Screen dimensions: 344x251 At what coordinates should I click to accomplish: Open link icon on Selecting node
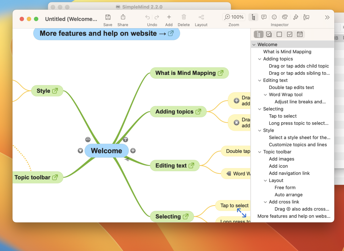coord(185,216)
